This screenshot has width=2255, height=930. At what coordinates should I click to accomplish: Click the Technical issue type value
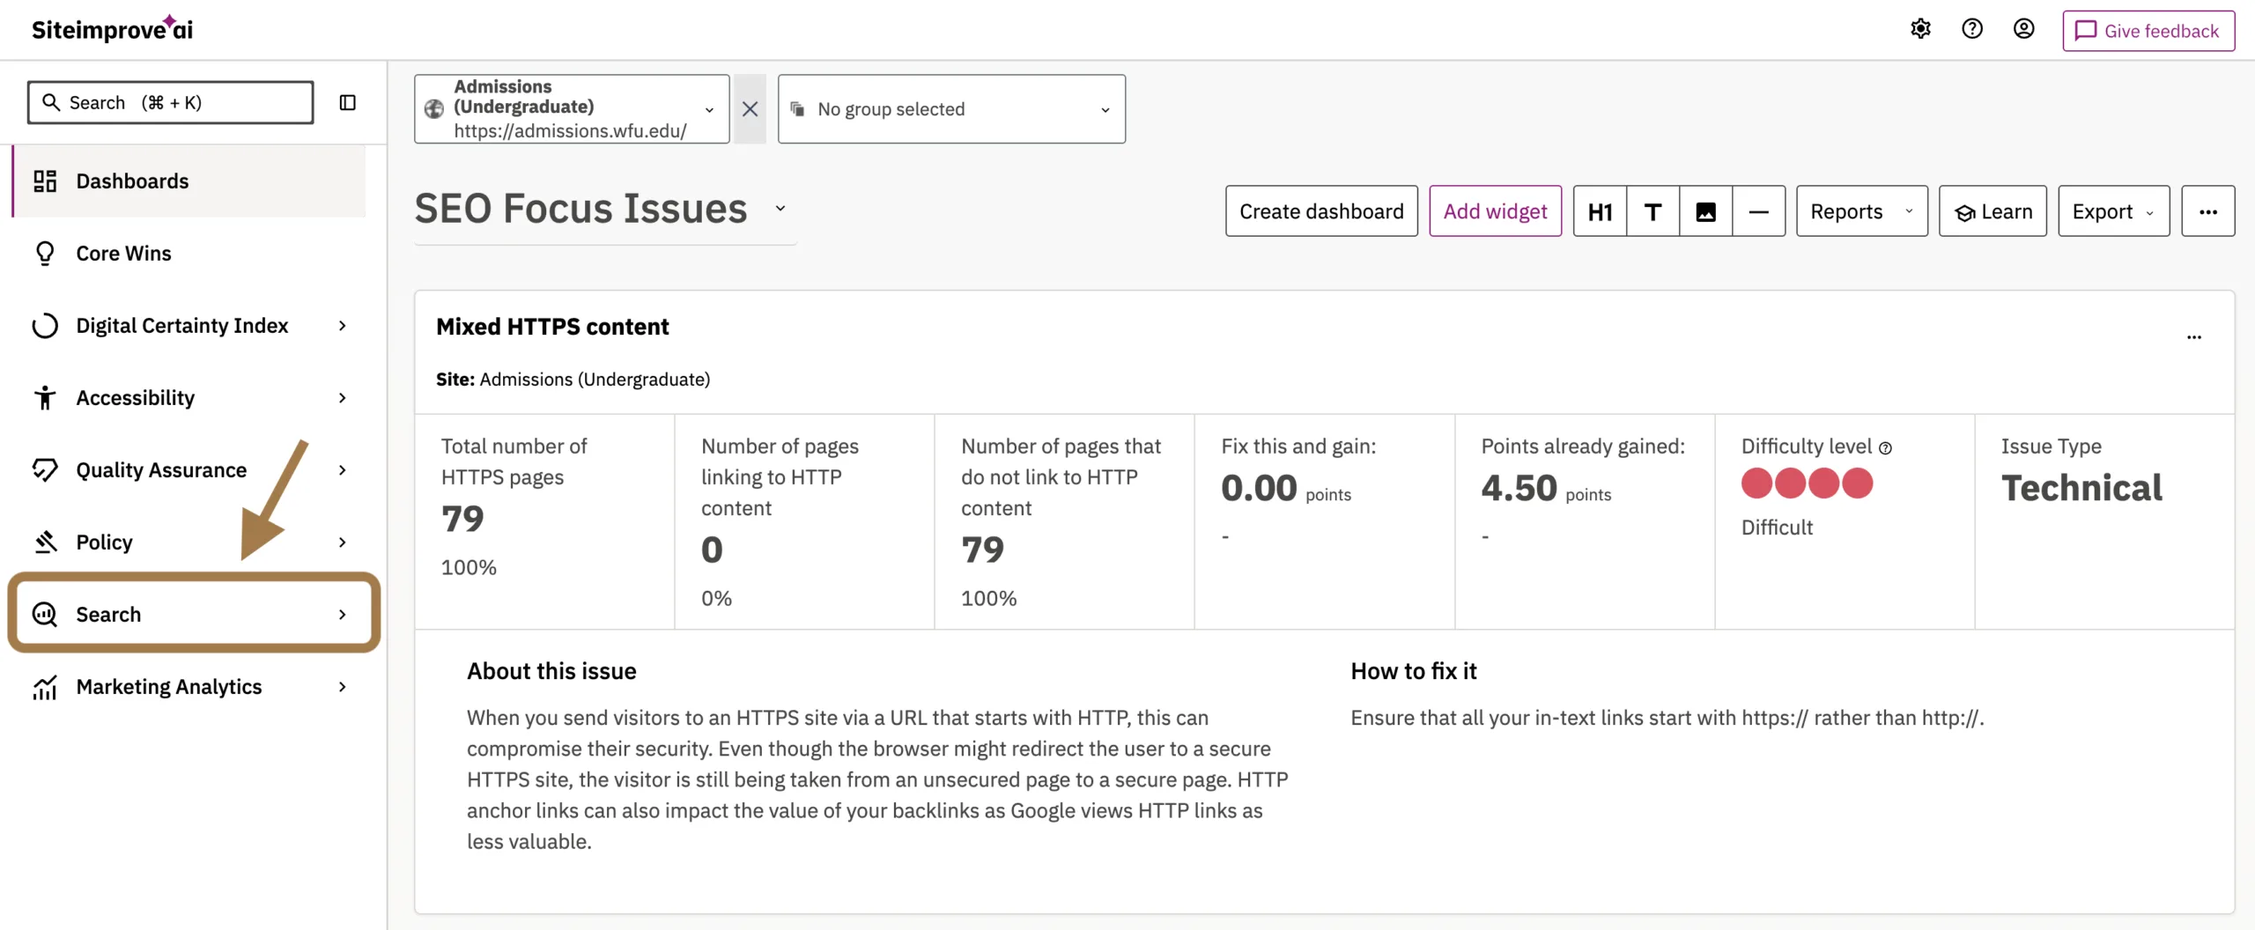coord(2081,488)
